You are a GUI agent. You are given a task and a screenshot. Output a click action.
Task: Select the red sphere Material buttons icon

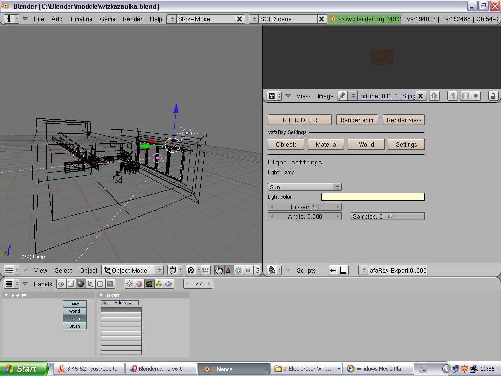[x=139, y=284]
